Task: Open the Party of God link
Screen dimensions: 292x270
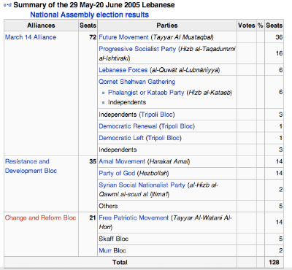Action: tap(117, 173)
